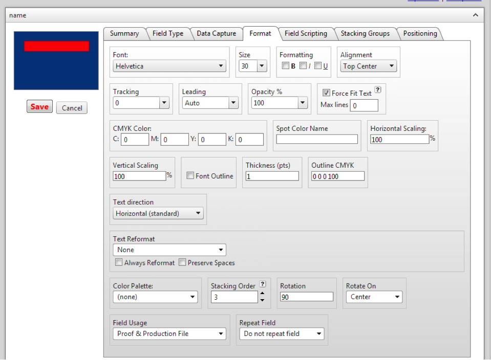
Task: Switch to the Data Capture tab
Action: click(217, 33)
